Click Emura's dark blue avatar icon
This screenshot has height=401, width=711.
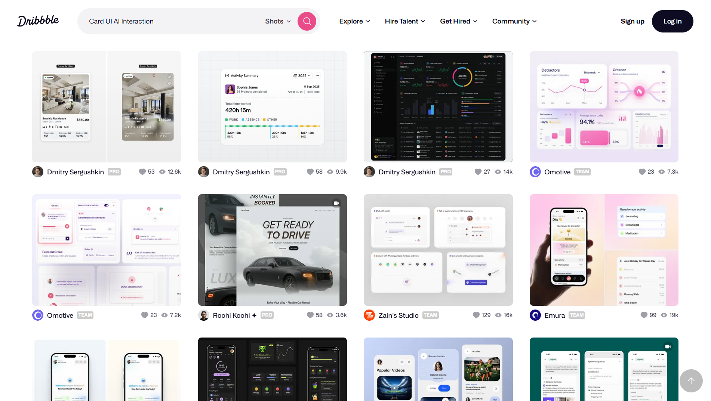click(x=535, y=315)
